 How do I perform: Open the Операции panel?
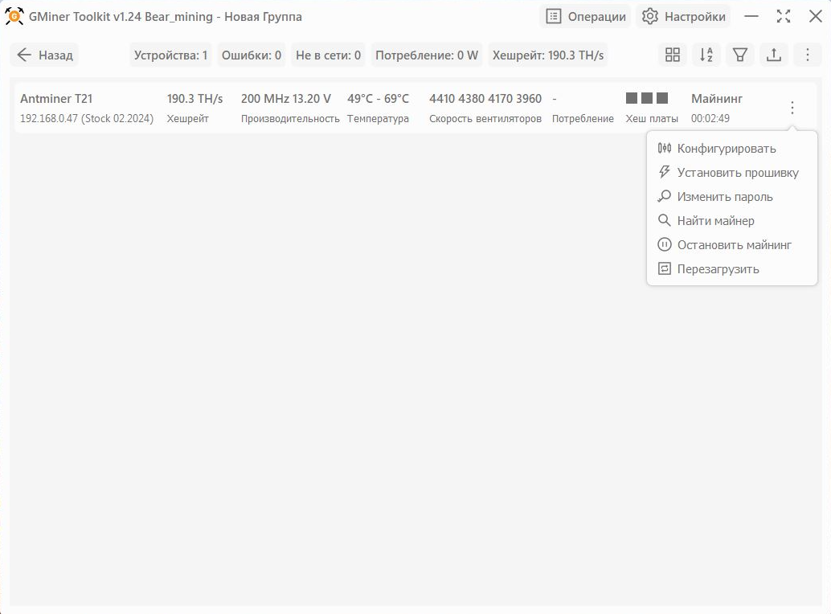[585, 17]
